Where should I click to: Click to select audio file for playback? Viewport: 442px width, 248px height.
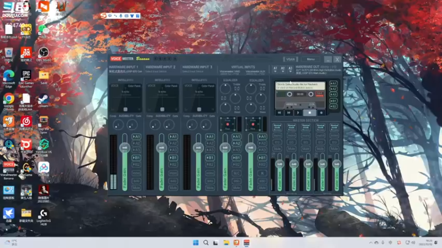(x=300, y=86)
